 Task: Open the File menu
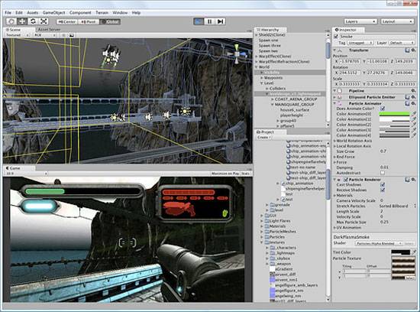click(x=8, y=12)
